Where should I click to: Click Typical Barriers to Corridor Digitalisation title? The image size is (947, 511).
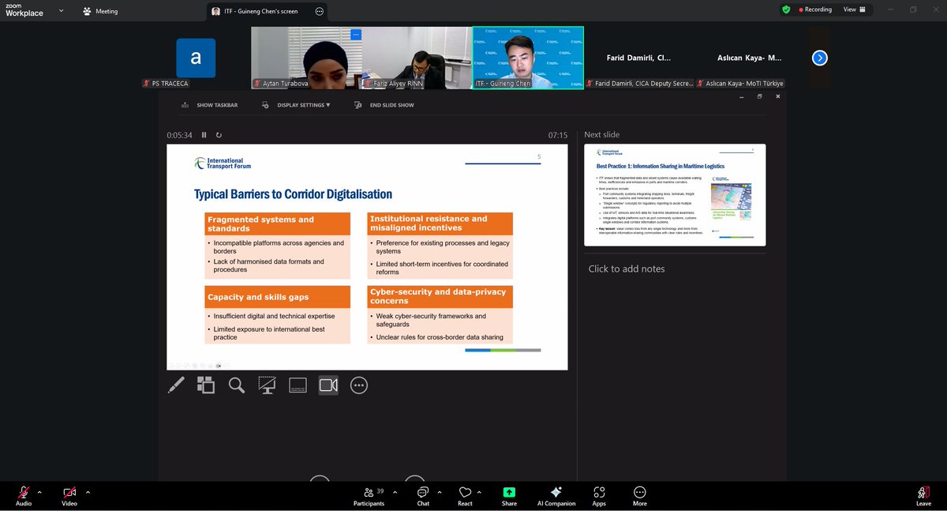click(293, 194)
